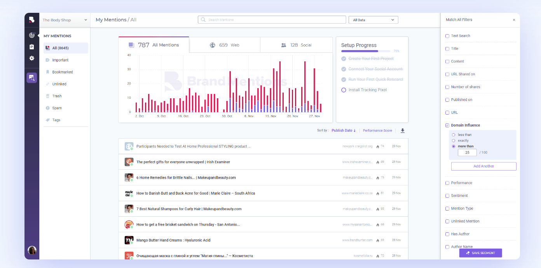Enable the Published on filter checkbox
This screenshot has height=268, width=541.
click(x=447, y=100)
